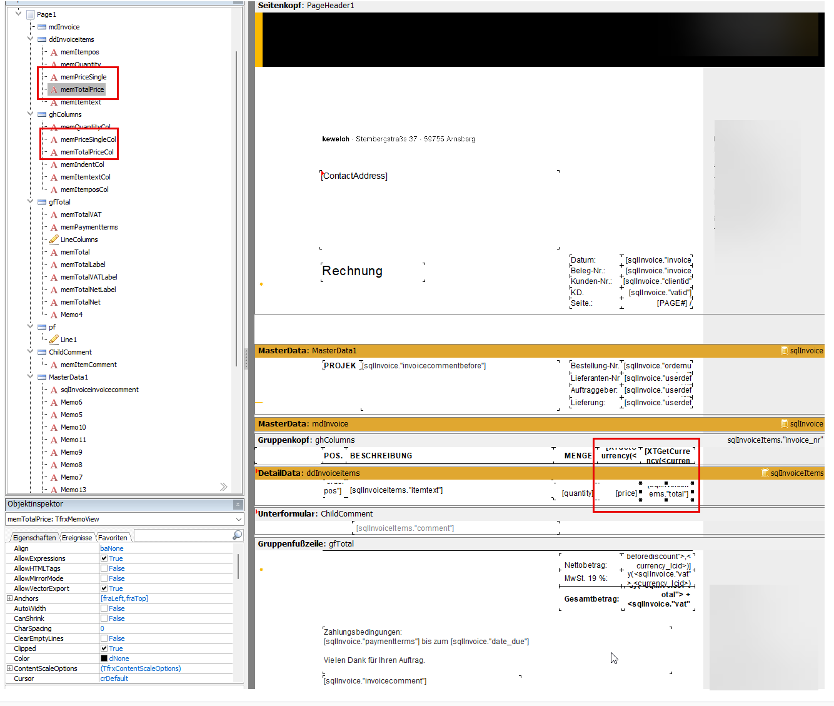Viewport: 834px width, 706px height.
Task: Click the crDefault Cursor value
Action: click(114, 678)
